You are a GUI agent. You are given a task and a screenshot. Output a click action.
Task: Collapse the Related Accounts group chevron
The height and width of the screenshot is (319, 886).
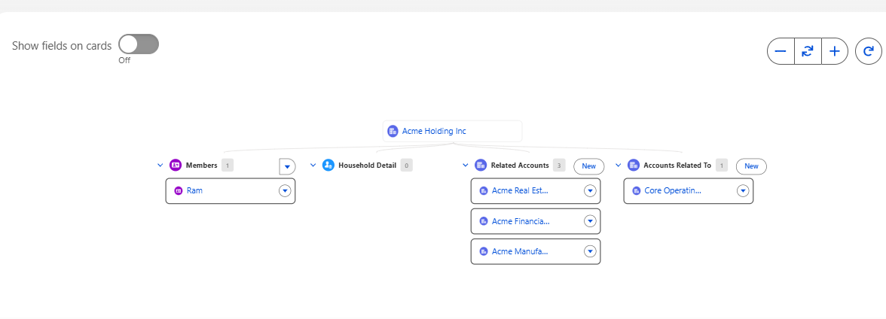(466, 166)
